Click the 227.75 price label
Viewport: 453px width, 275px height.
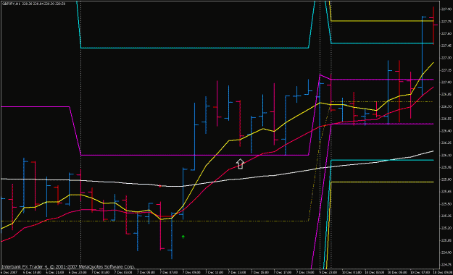click(x=446, y=22)
